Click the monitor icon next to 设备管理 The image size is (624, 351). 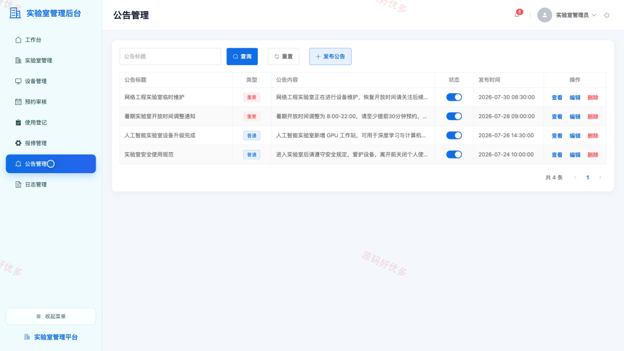point(18,81)
